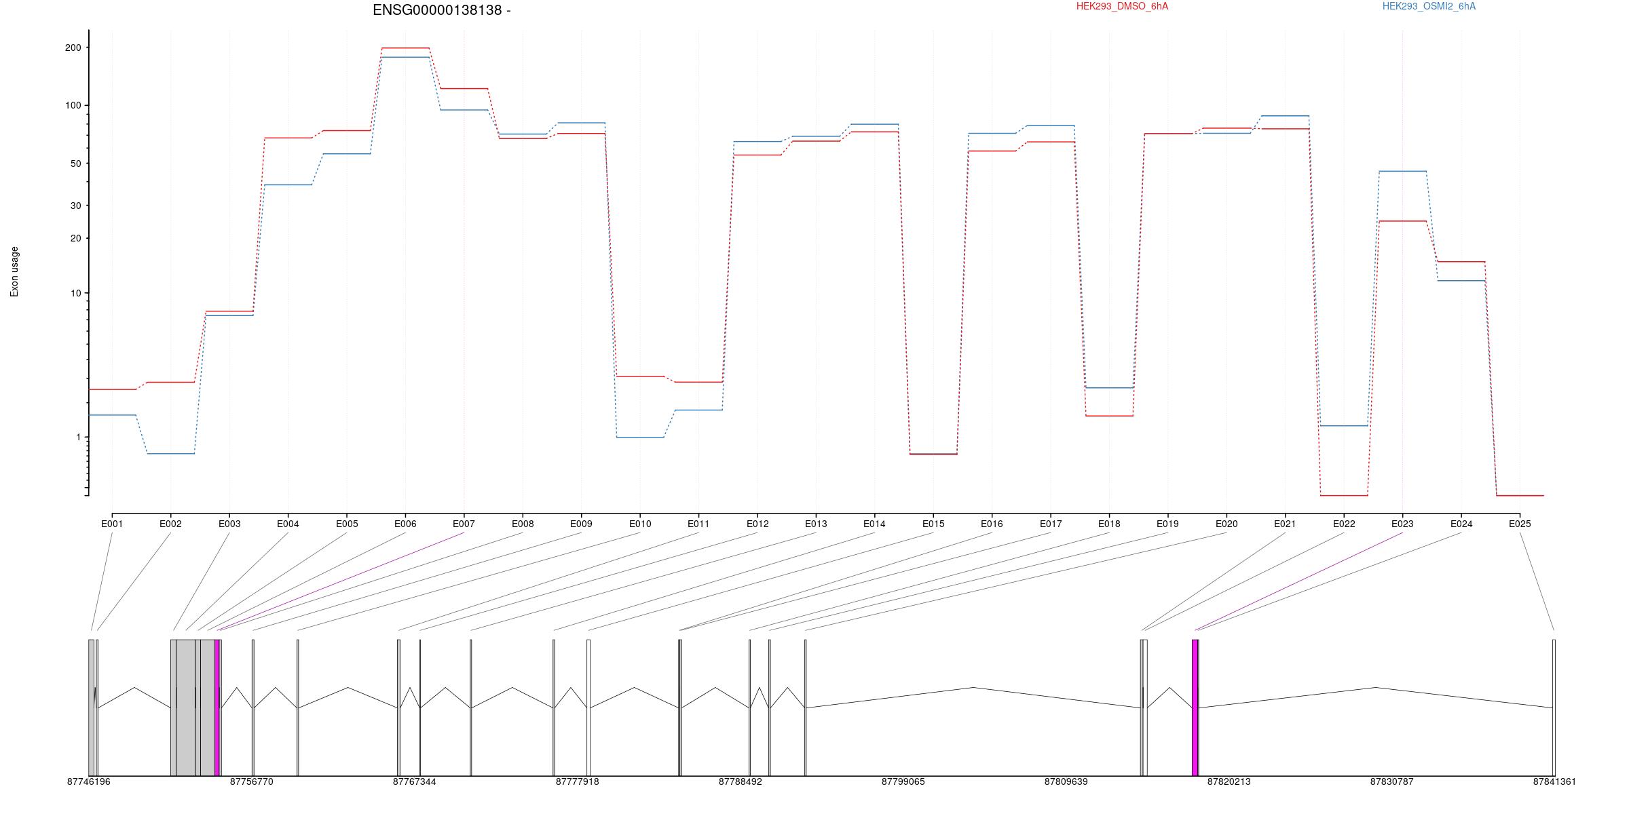Click the blue E002 usage segment
The height and width of the screenshot is (814, 1629).
[170, 453]
